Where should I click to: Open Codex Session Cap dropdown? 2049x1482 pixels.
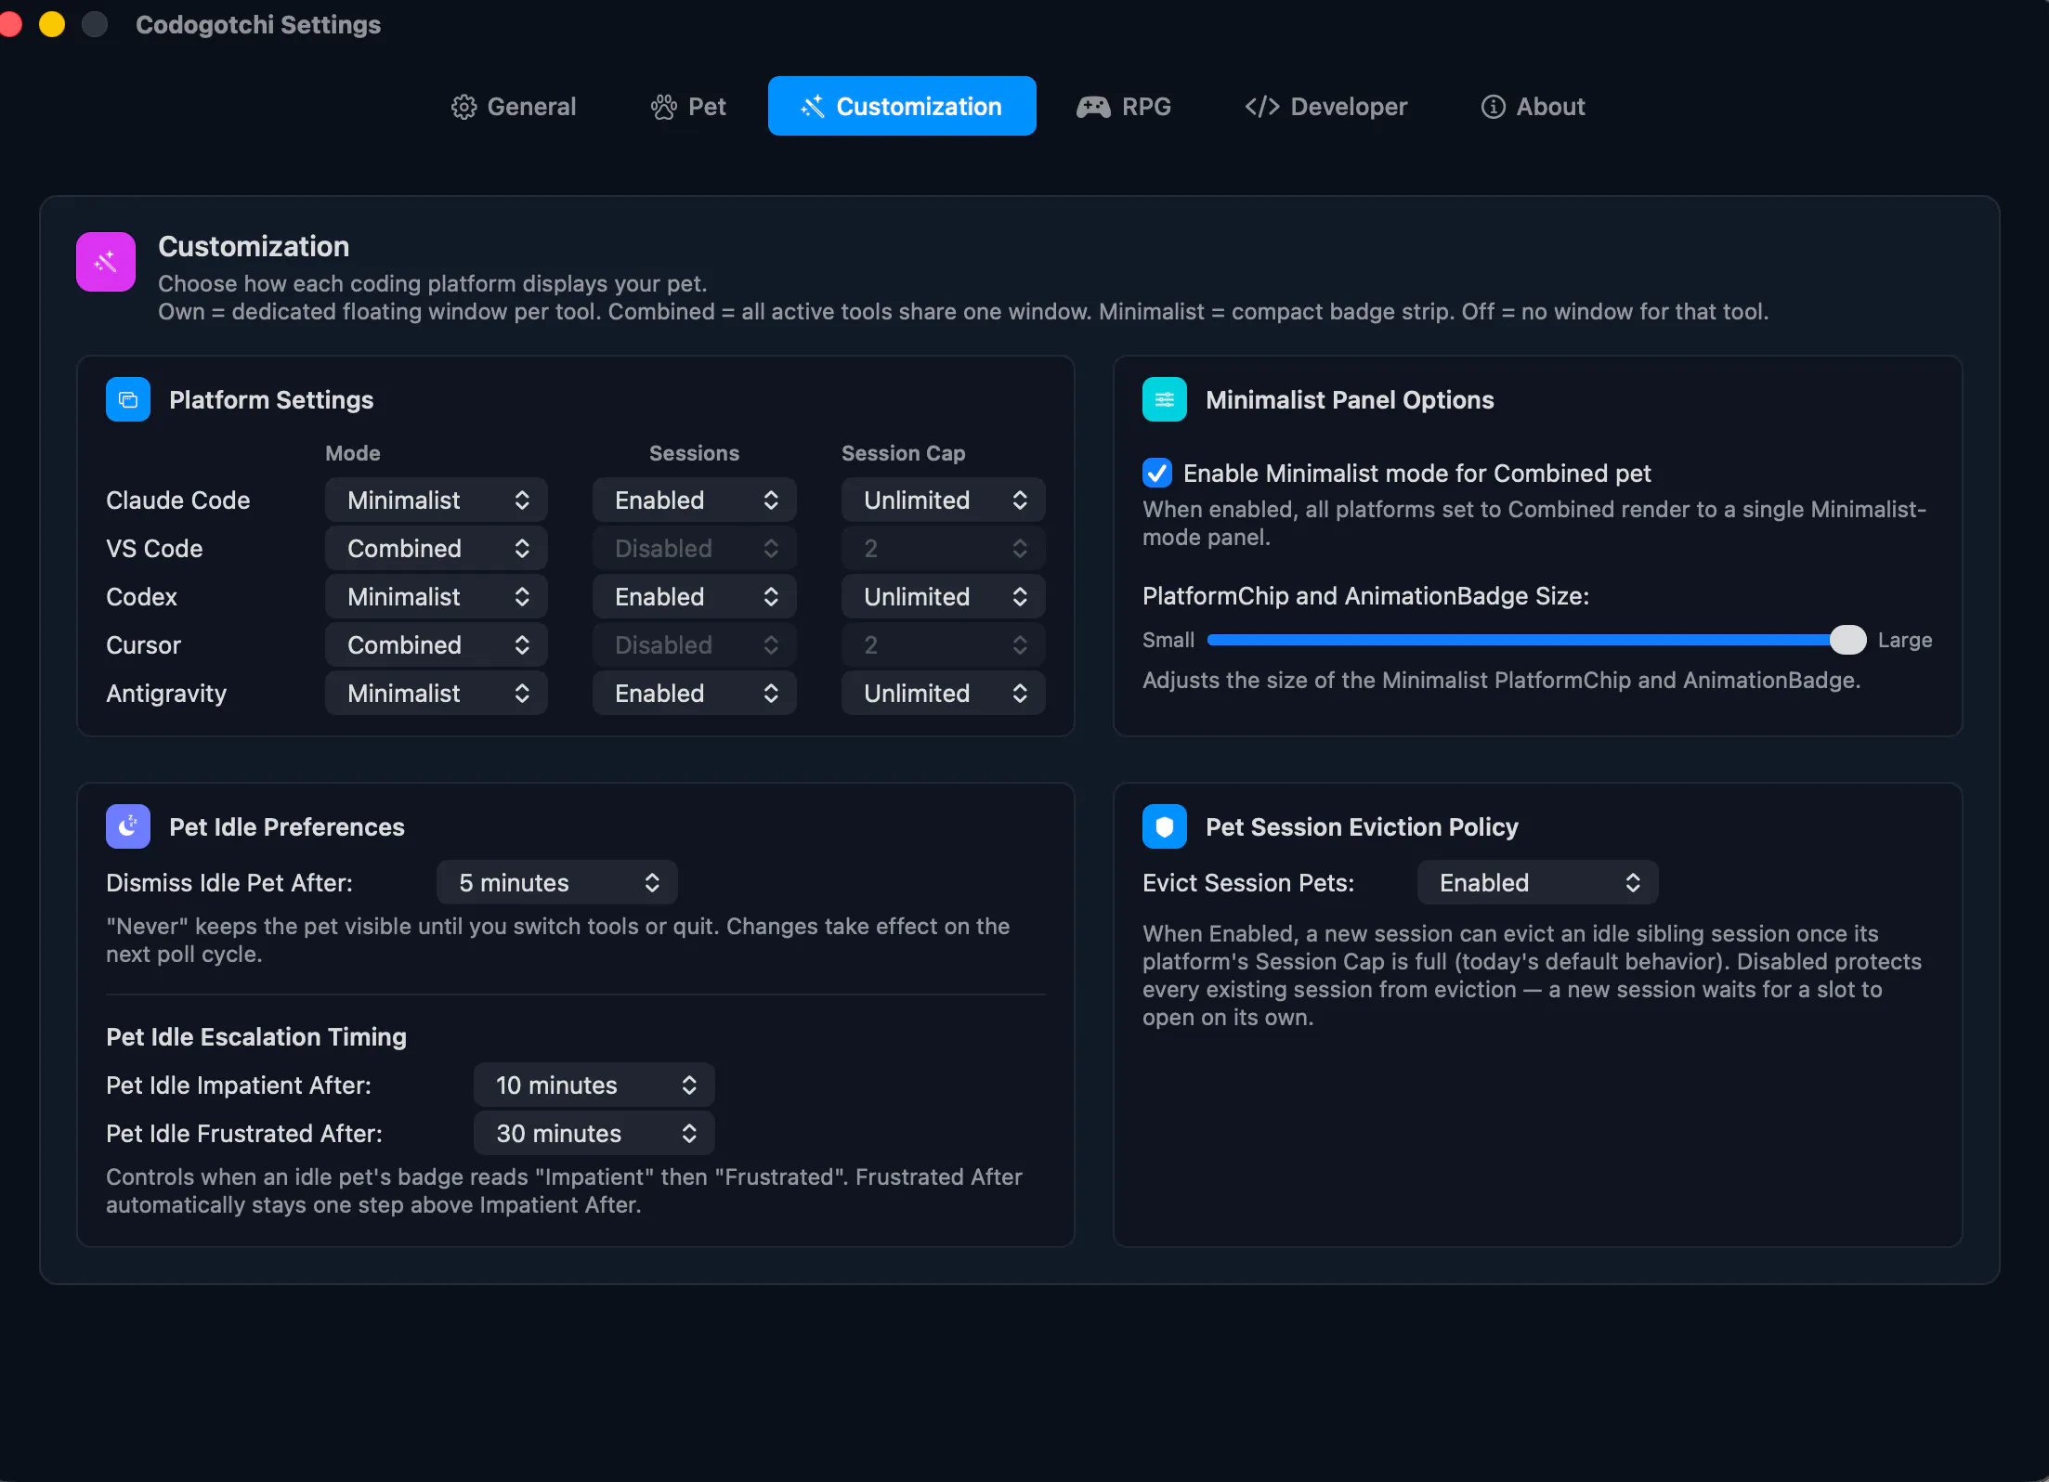pyautogui.click(x=944, y=597)
